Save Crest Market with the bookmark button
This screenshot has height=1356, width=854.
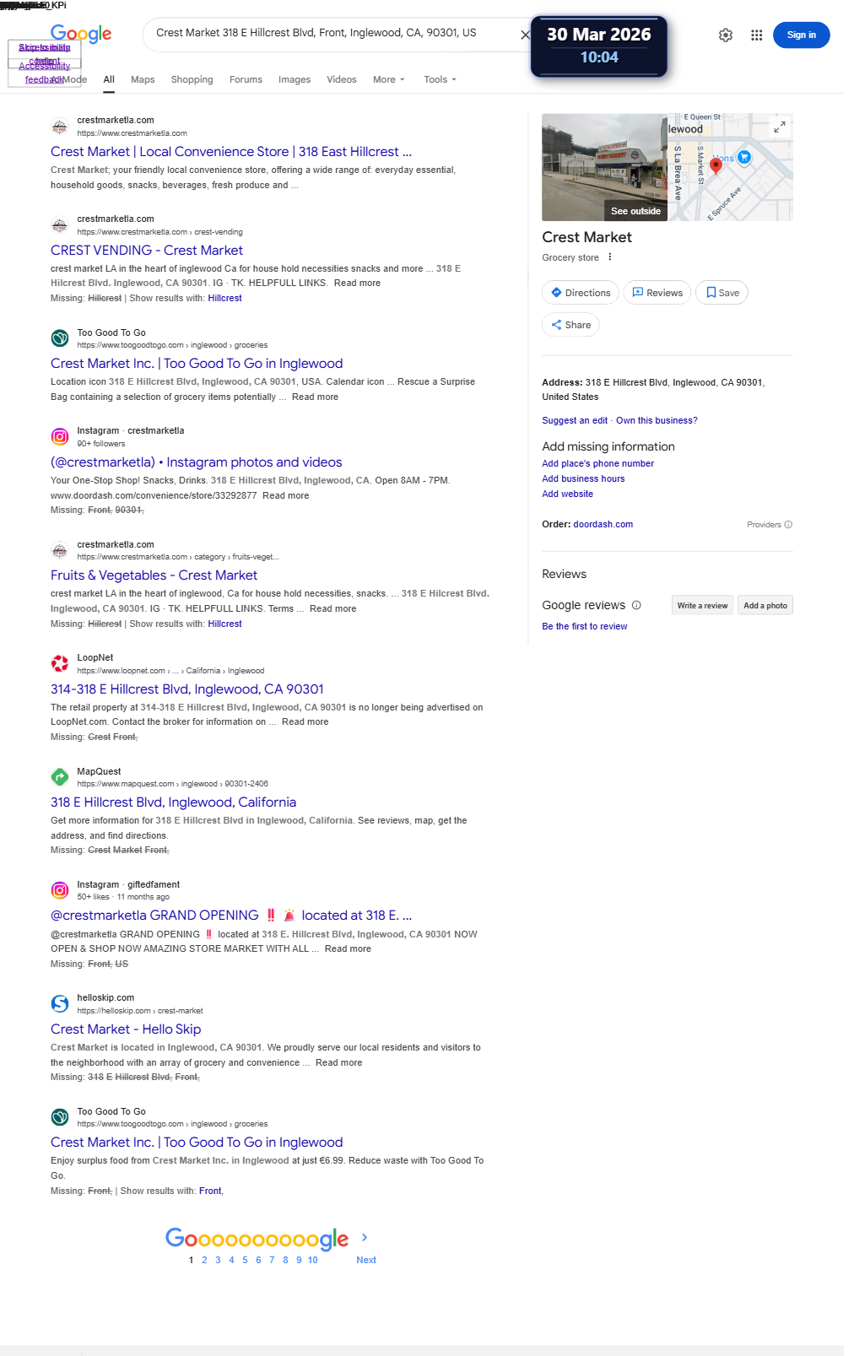pos(722,293)
